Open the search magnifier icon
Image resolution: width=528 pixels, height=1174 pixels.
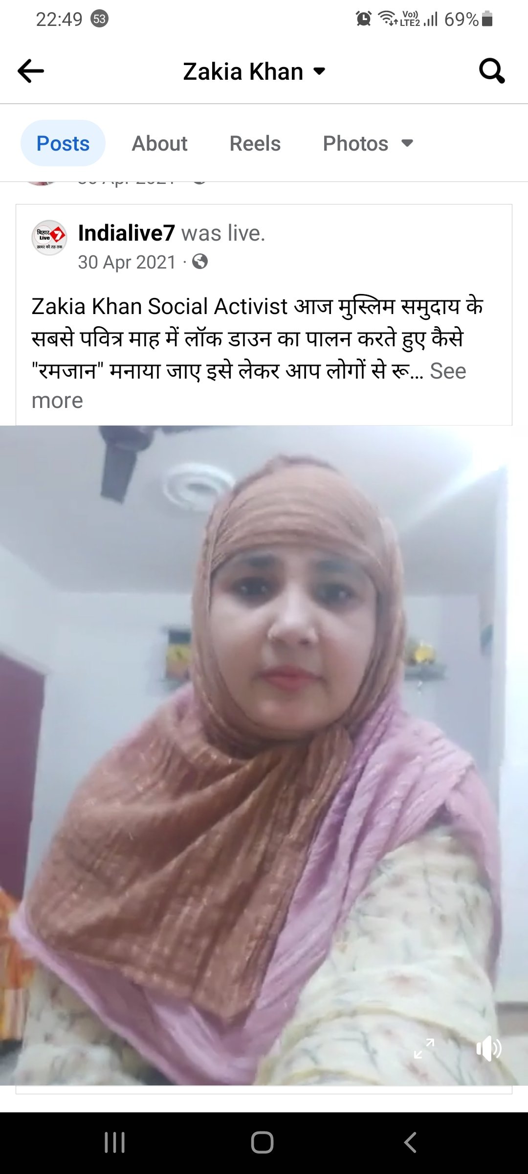pyautogui.click(x=492, y=71)
